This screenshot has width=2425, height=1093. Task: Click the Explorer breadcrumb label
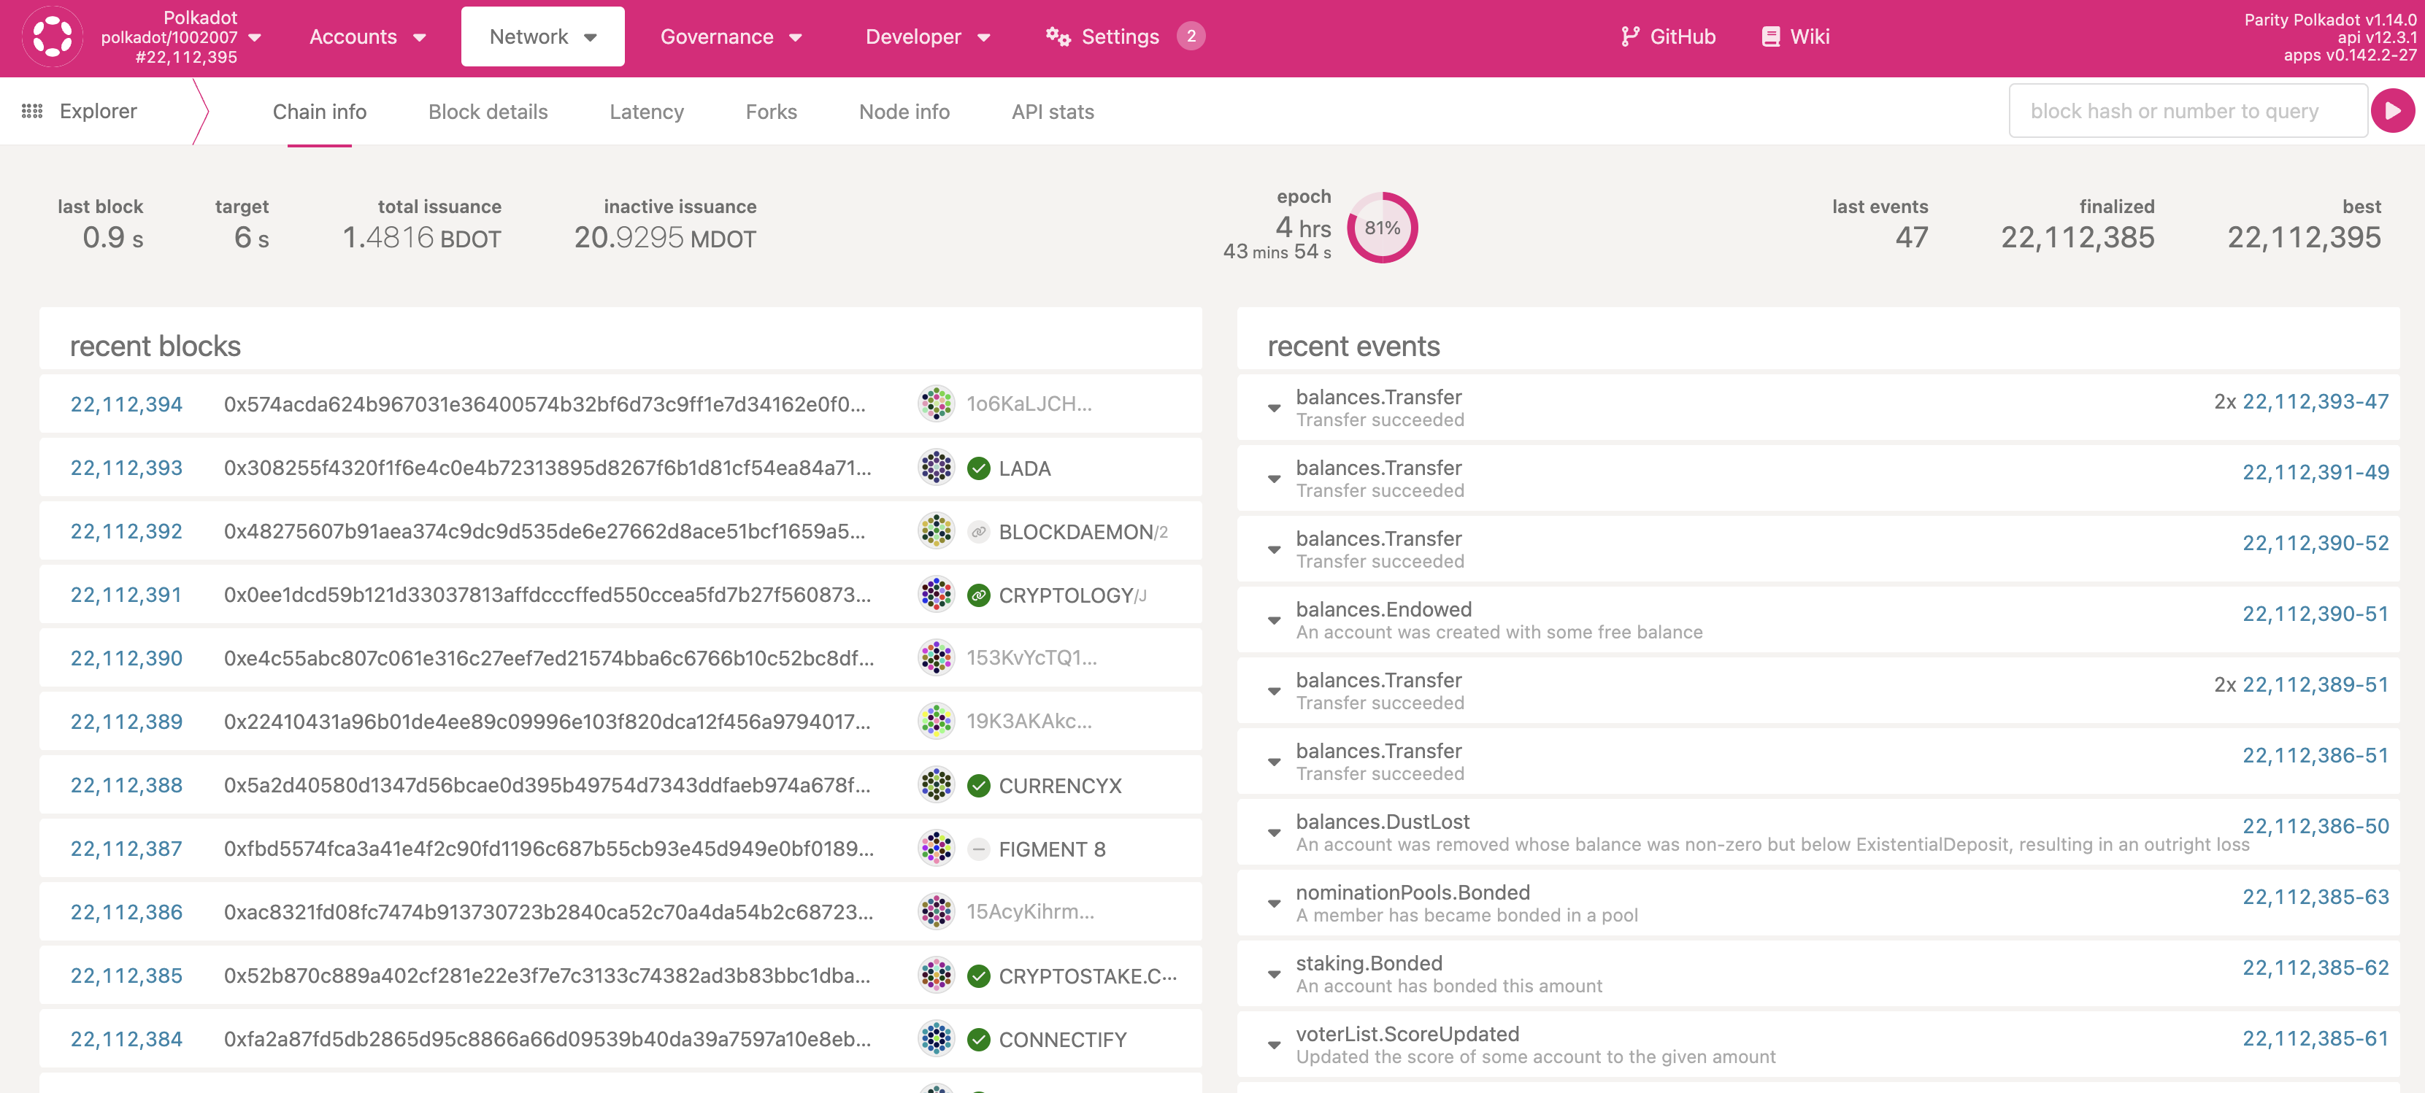pos(98,111)
